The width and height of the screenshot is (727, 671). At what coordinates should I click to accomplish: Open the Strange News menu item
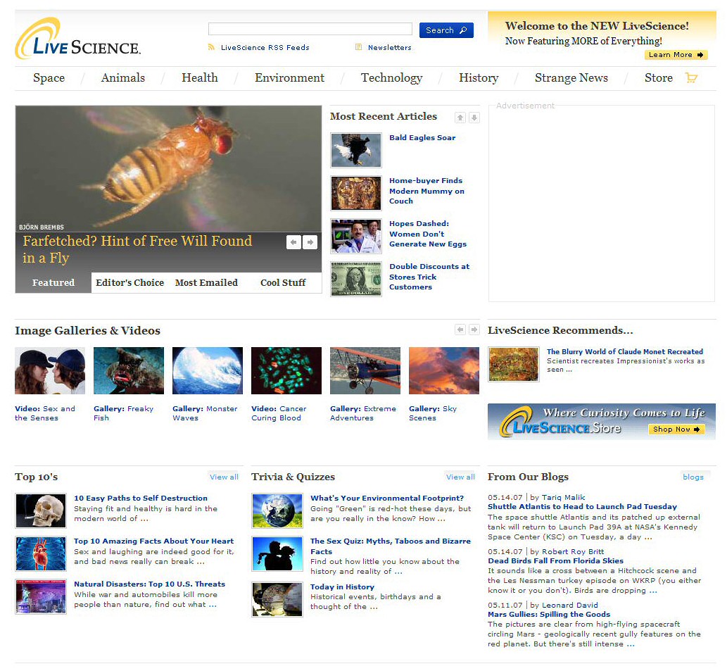[x=571, y=78]
